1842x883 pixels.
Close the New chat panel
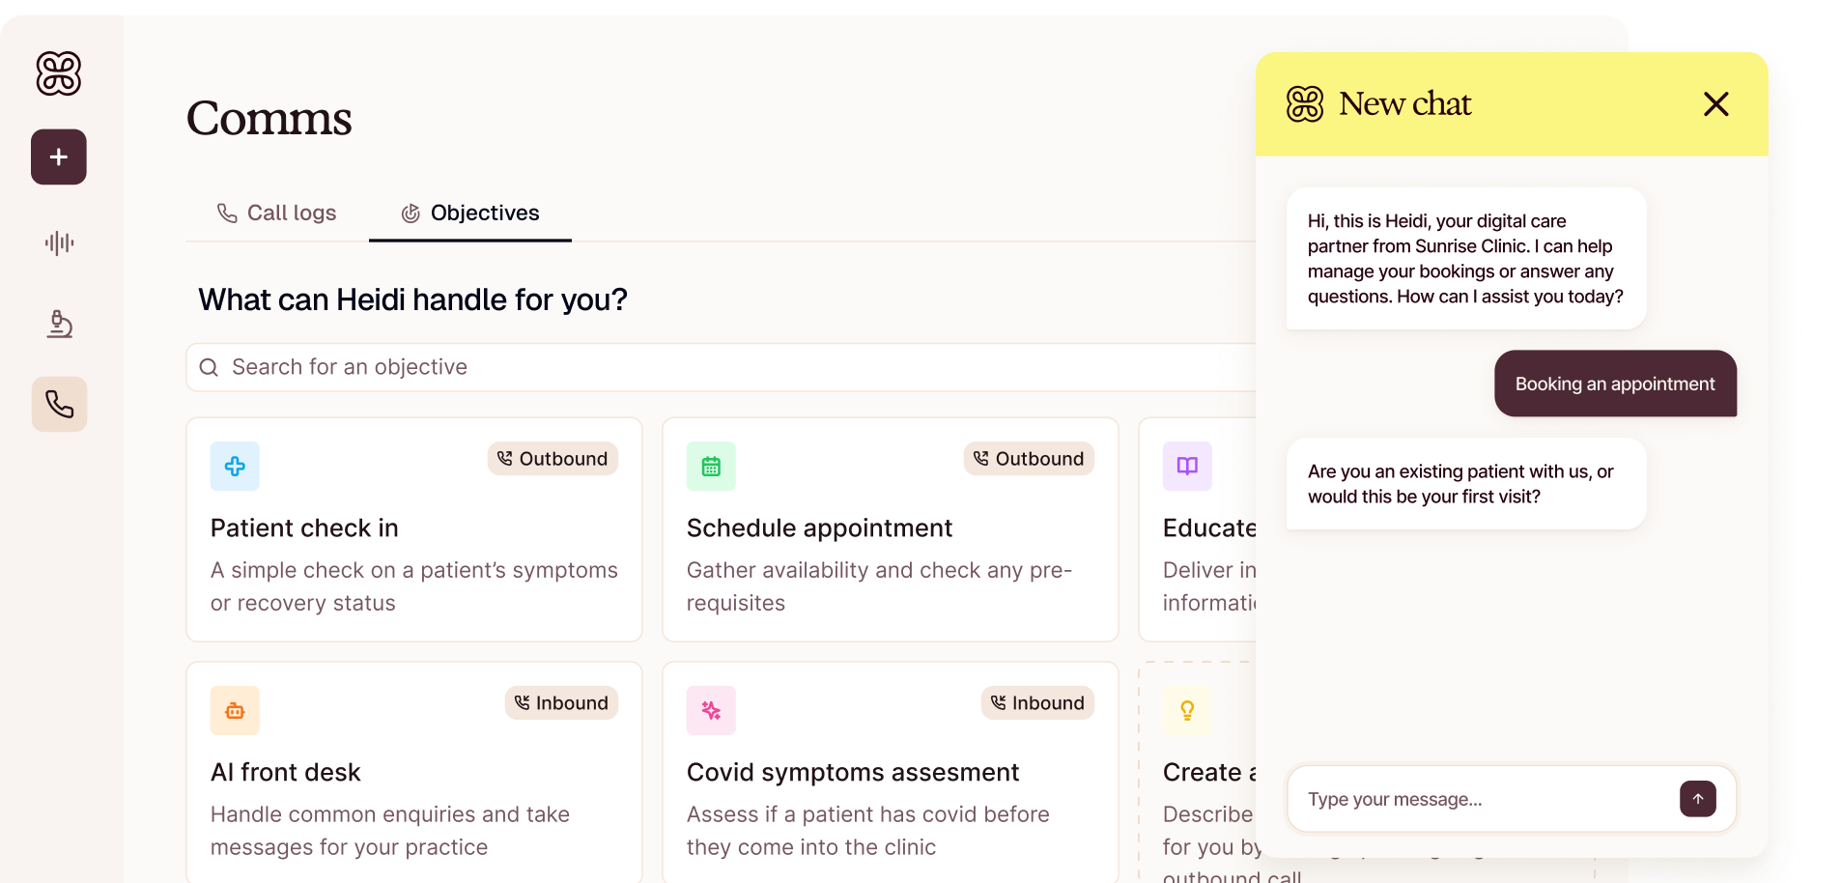coord(1715,103)
